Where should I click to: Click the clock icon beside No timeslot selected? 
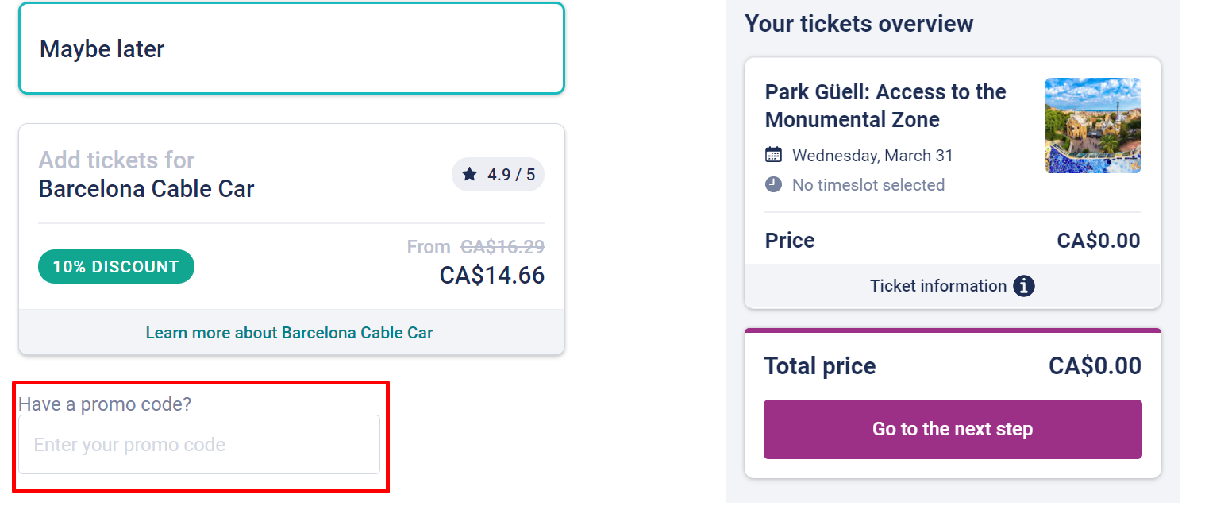point(773,185)
